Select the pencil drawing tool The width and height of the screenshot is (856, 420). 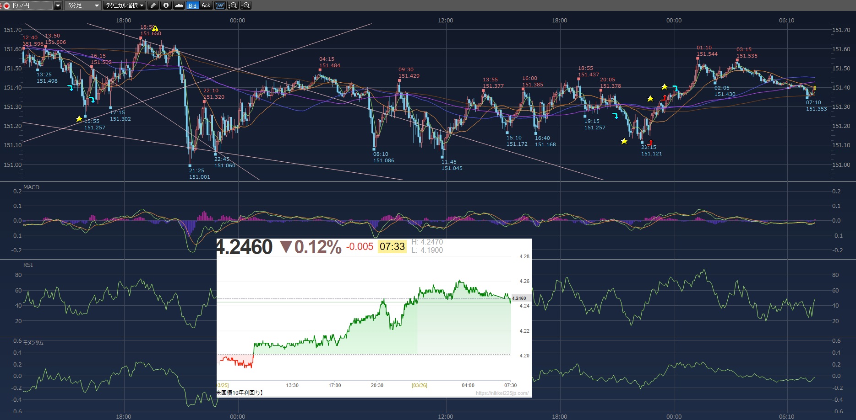coord(153,5)
